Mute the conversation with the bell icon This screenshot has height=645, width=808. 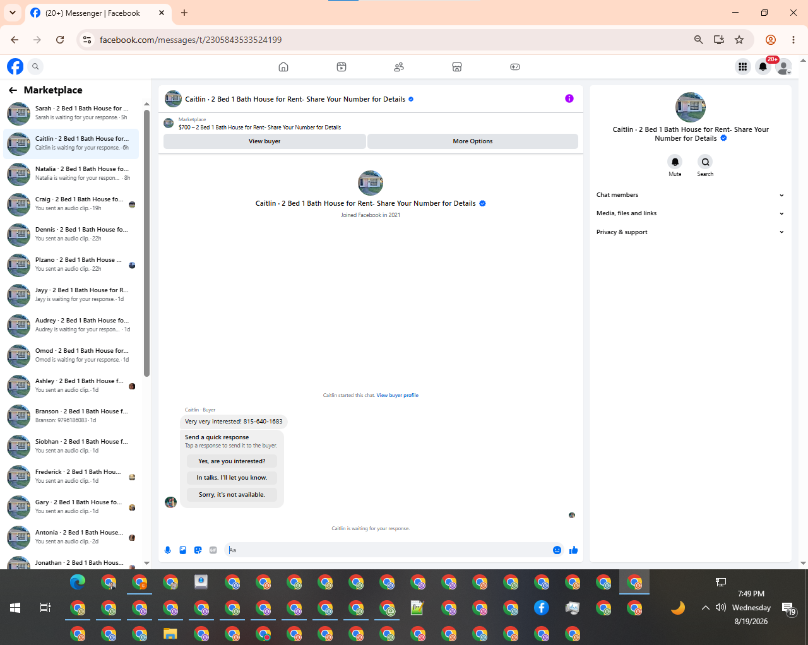(675, 162)
